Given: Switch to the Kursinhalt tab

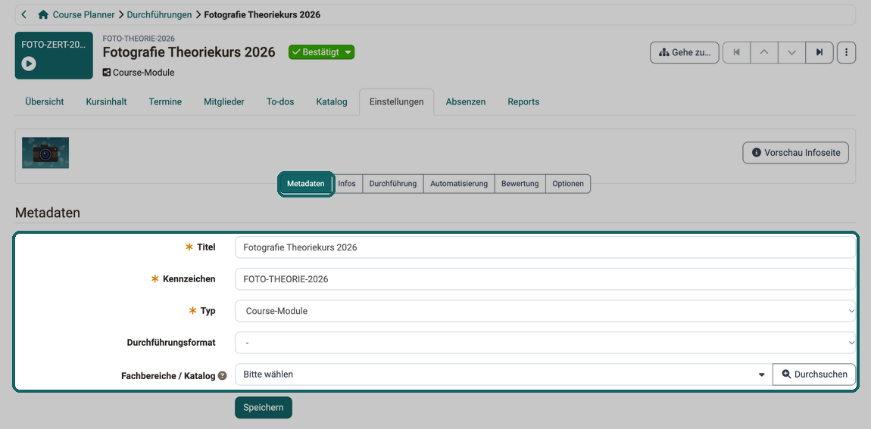Looking at the screenshot, I should (106, 102).
